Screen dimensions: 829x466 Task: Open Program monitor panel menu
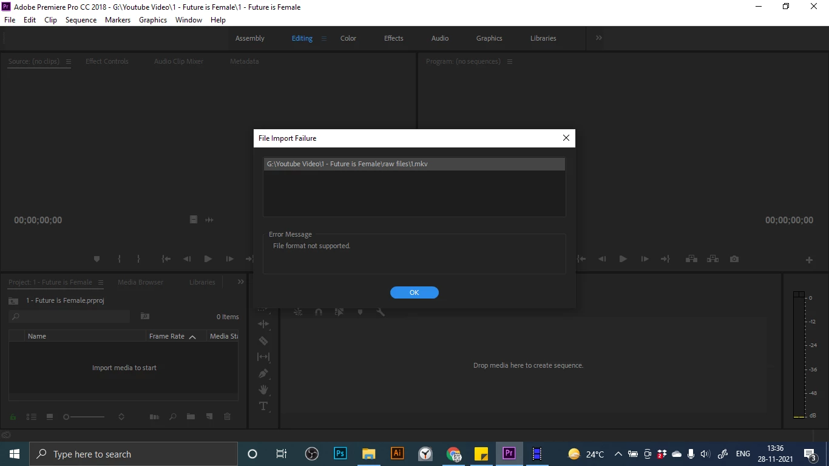click(x=510, y=61)
